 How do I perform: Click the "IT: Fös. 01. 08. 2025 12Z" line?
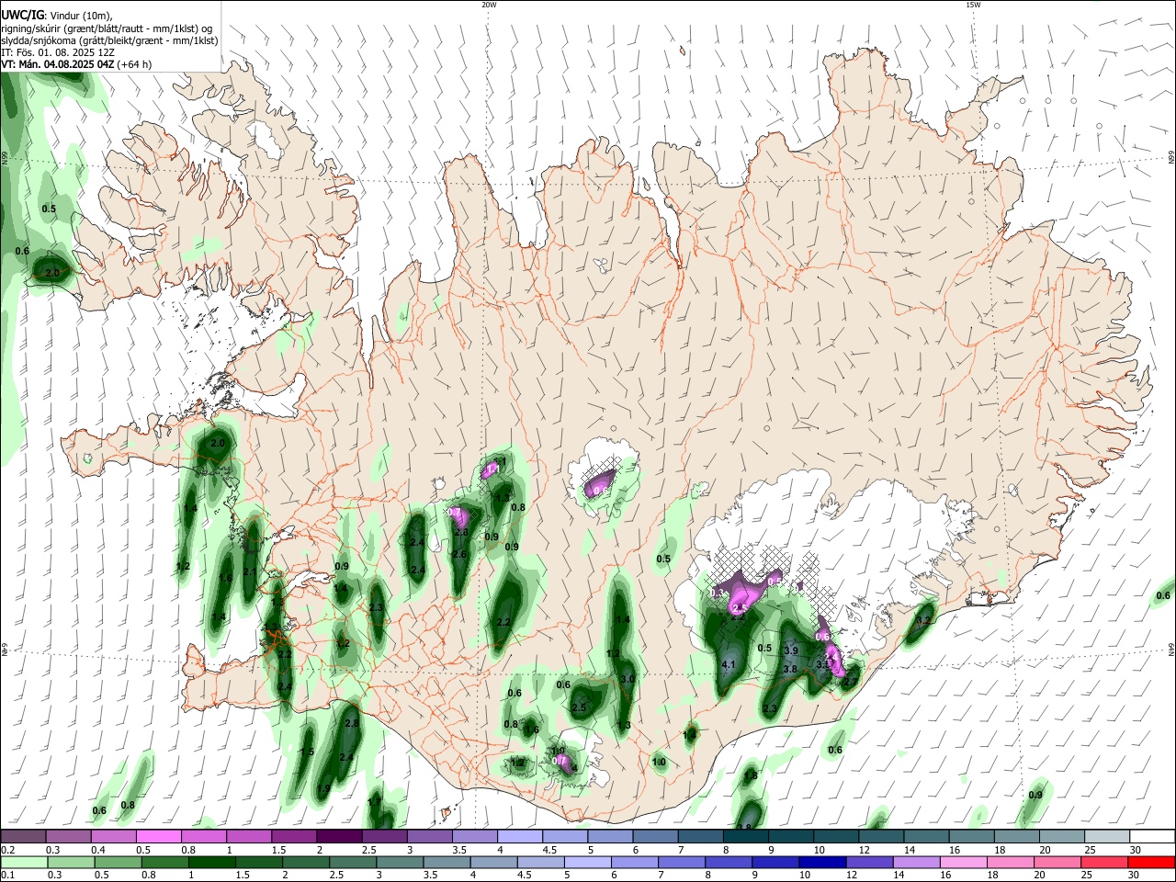tap(58, 52)
